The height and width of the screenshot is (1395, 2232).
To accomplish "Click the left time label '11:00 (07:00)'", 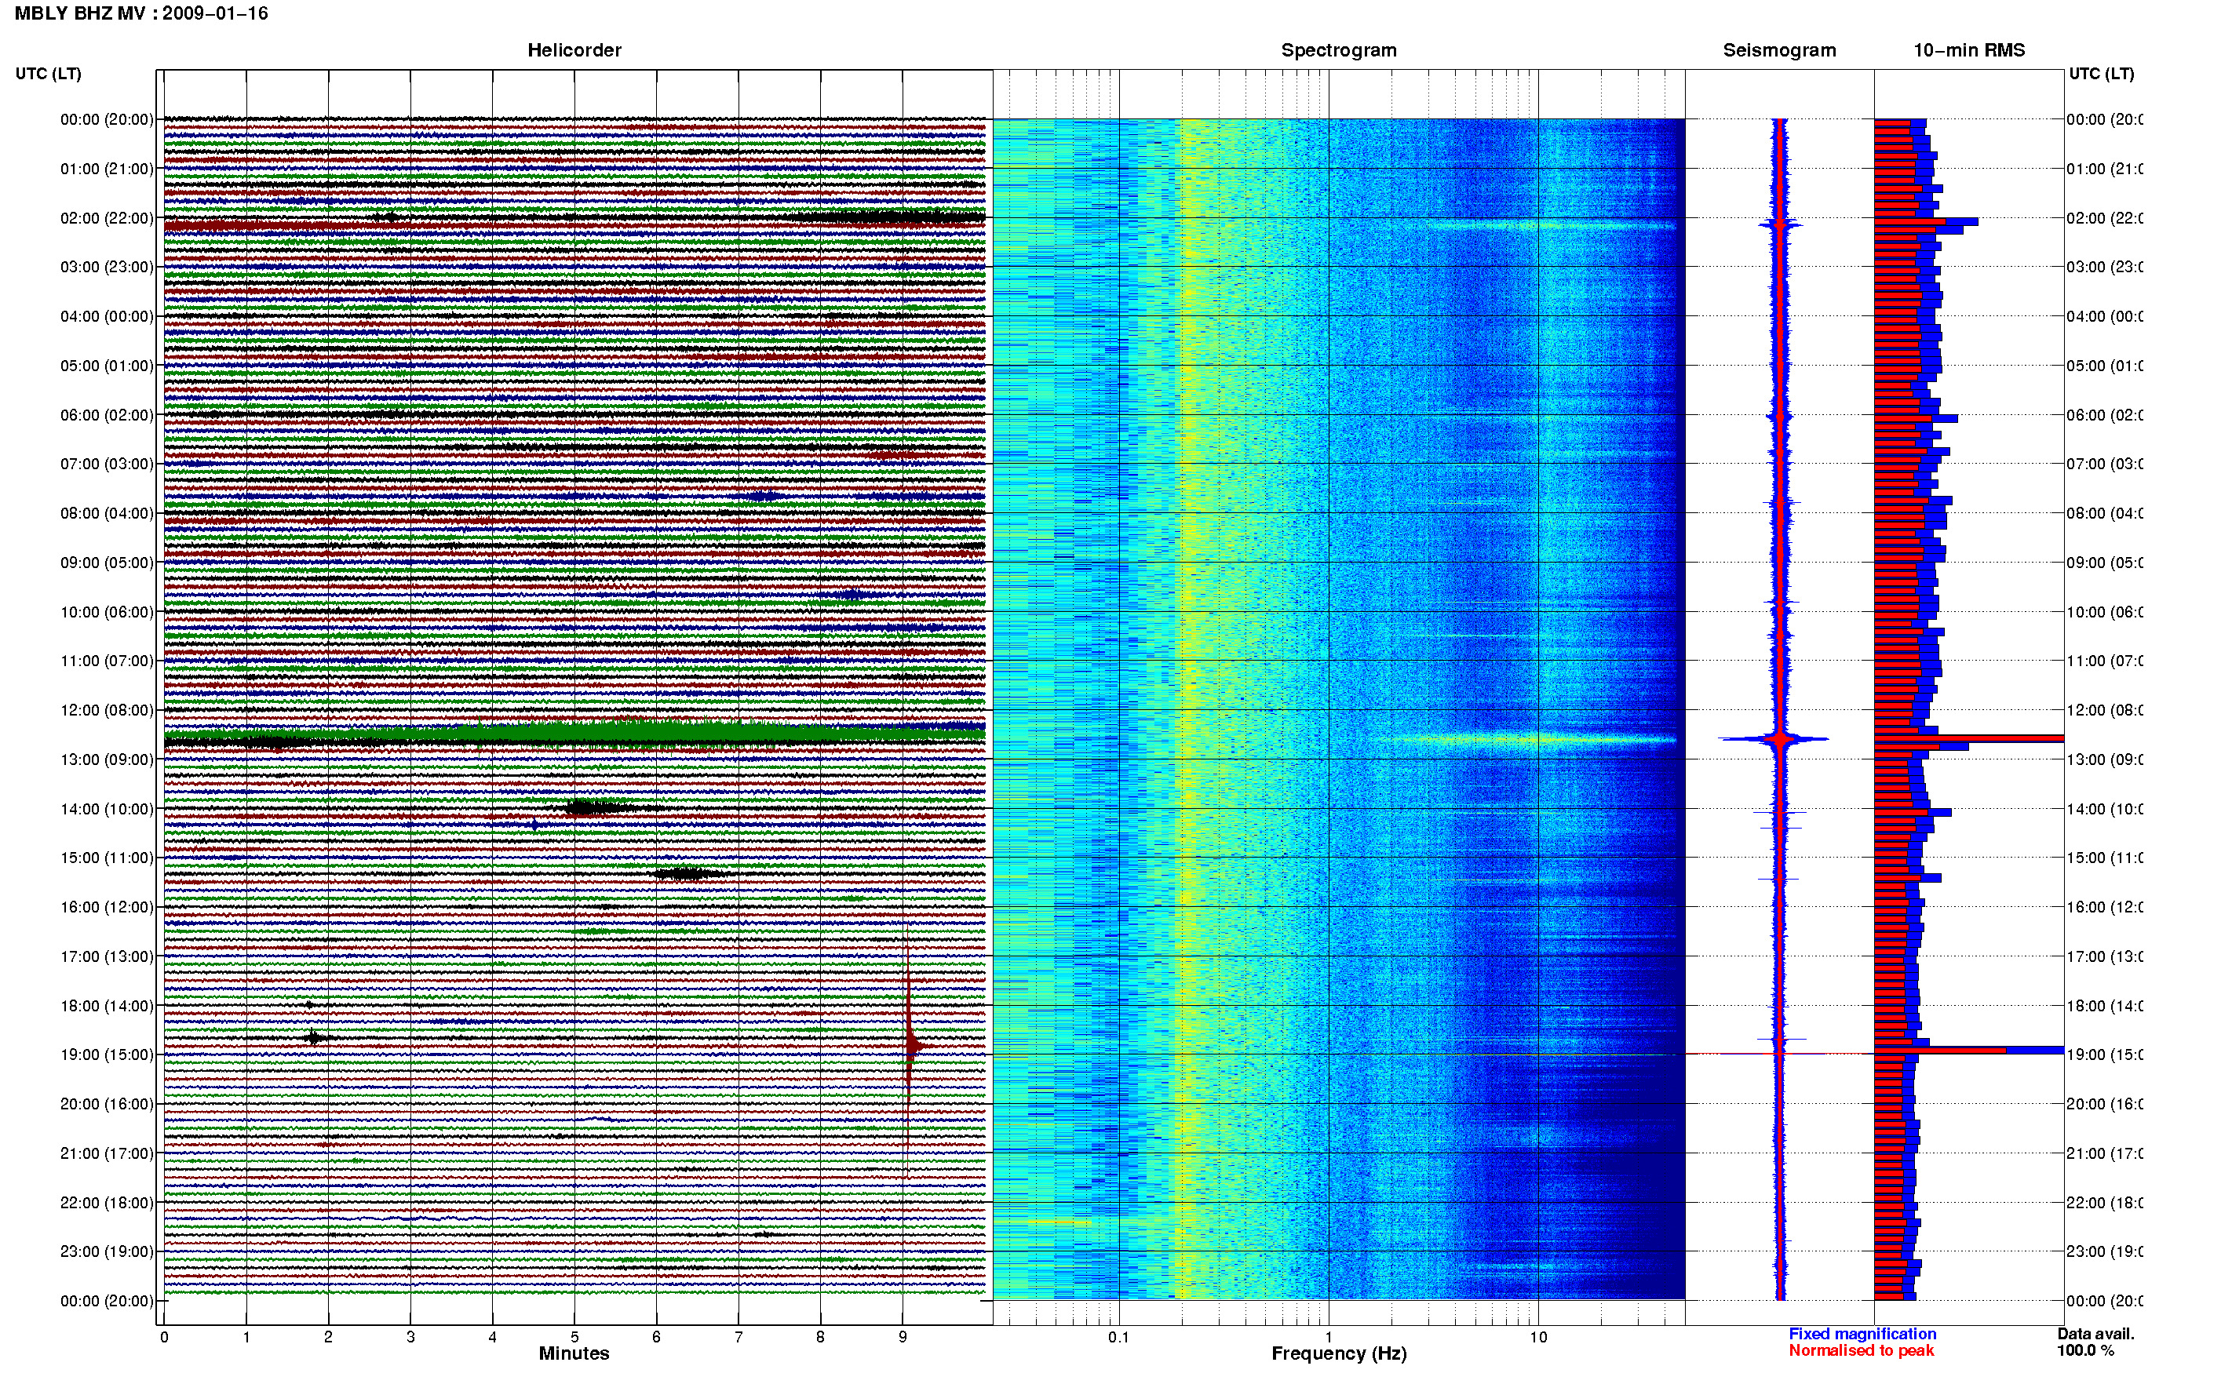I will coord(107,661).
